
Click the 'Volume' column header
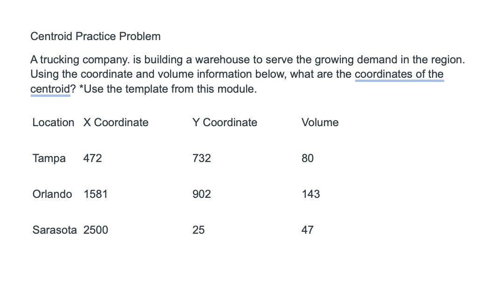(320, 122)
